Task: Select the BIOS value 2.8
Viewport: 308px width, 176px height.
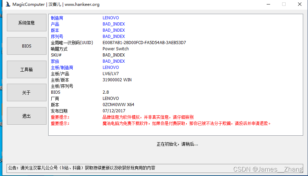Action: 106,92
